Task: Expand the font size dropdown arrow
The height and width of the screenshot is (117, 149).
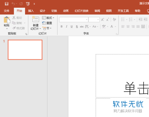Action: [x=98, y=20]
